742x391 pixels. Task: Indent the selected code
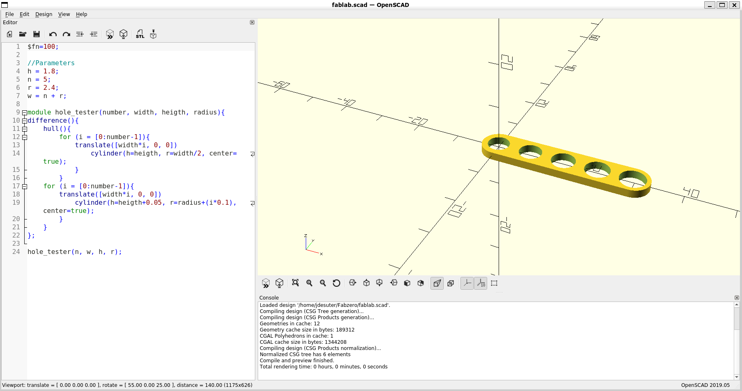[x=94, y=34]
